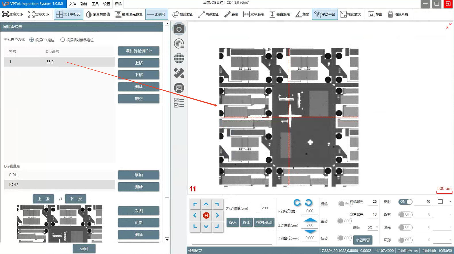This screenshot has height=254, width=454.
Task: Toggle the 主动 switch
Action: 344,221
